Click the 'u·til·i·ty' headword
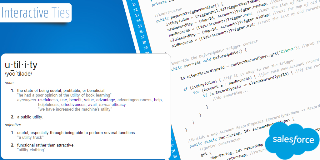This screenshot has height=160, width=320. pos(21,65)
